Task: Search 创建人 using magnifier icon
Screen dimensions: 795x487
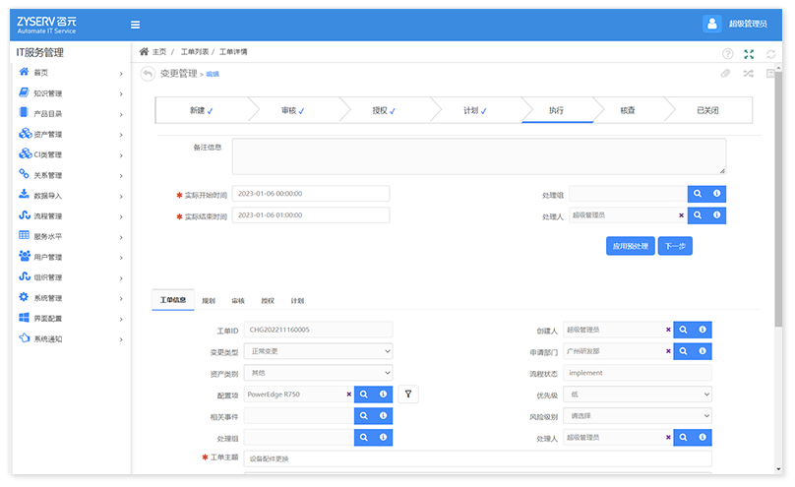Action: 683,330
